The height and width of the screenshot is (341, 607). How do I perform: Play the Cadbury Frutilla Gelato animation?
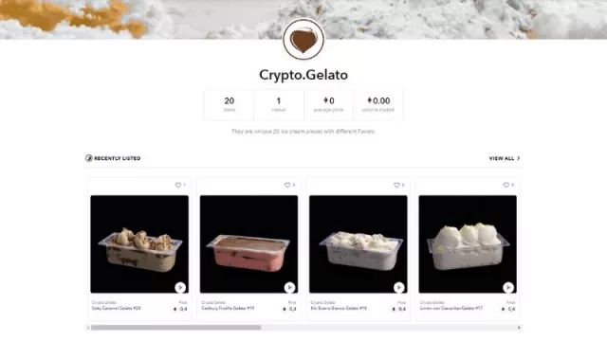pyautogui.click(x=289, y=287)
